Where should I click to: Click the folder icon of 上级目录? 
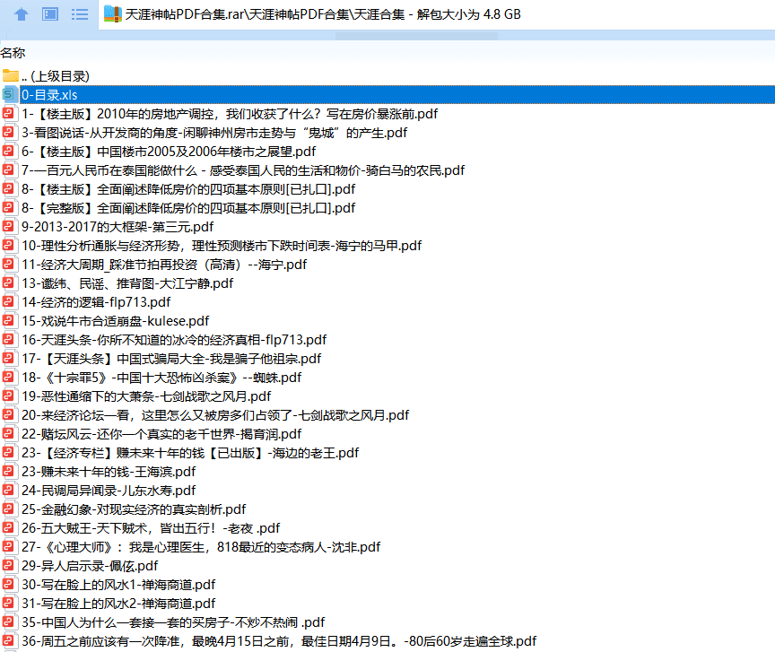[13, 75]
